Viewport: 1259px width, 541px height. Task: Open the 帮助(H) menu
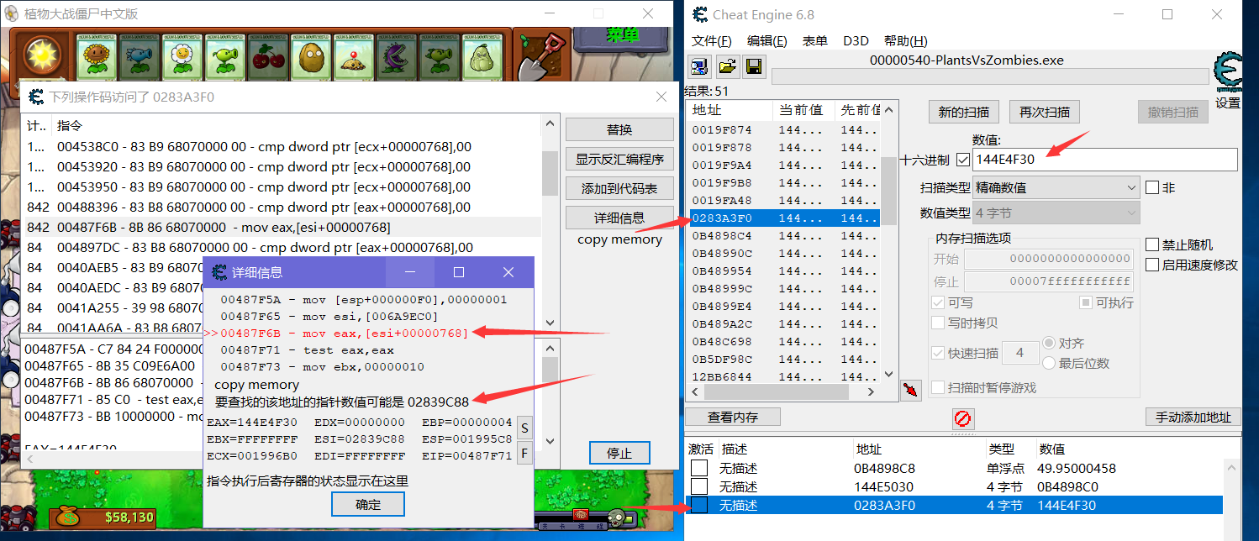905,41
